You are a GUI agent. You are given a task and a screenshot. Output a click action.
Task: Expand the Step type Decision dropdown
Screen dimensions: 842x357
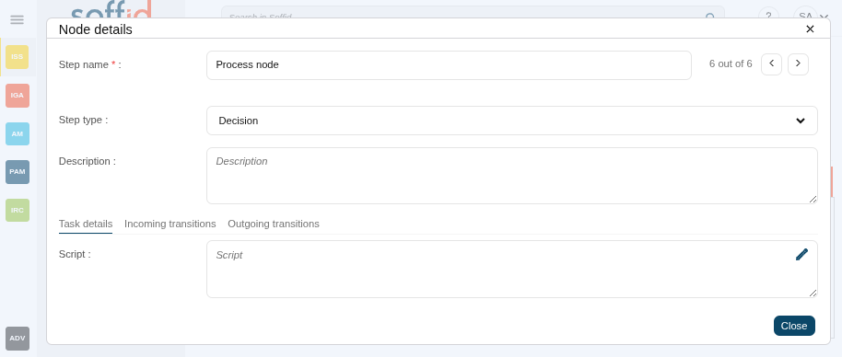(512, 121)
